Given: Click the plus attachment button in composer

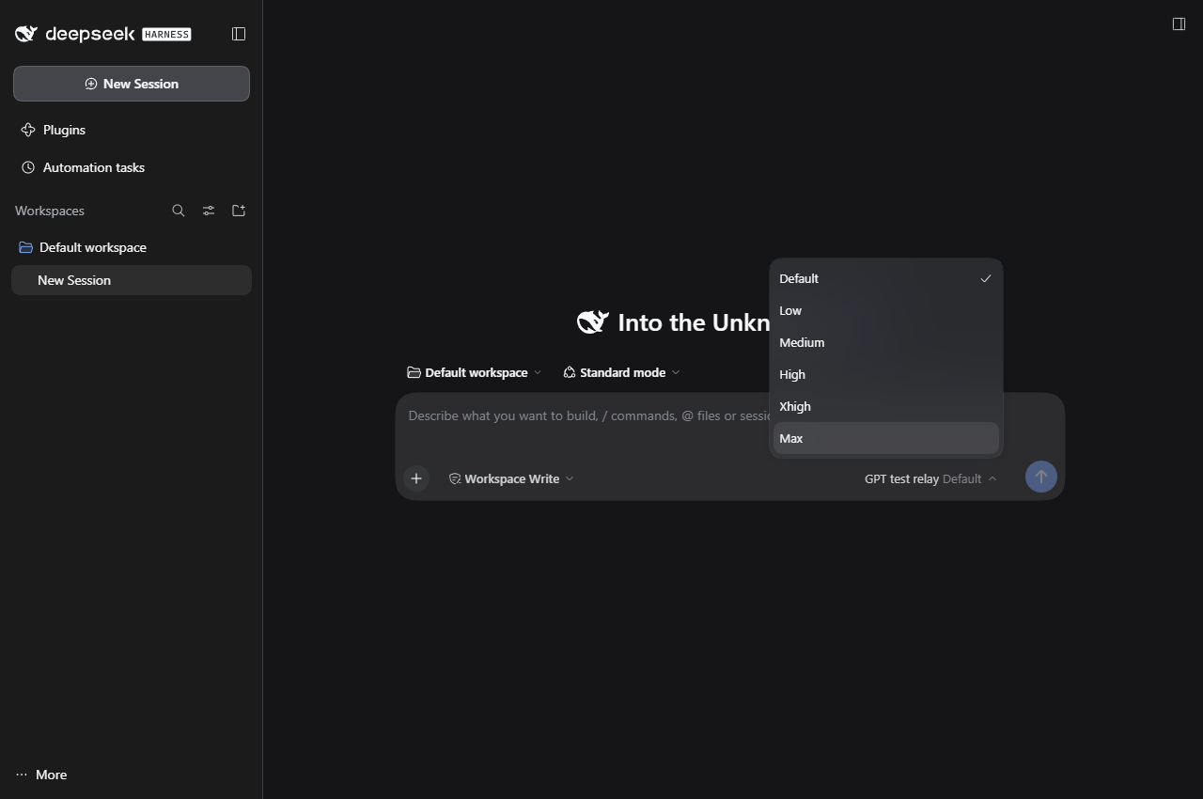Looking at the screenshot, I should pyautogui.click(x=416, y=478).
